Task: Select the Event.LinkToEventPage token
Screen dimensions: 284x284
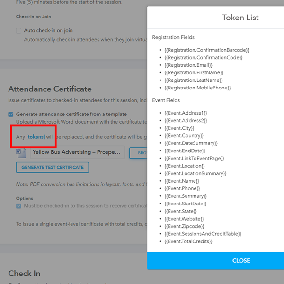Action: (x=194, y=158)
